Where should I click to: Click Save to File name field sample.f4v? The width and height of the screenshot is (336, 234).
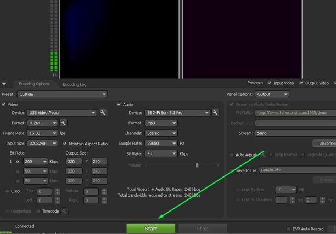[x=298, y=170]
